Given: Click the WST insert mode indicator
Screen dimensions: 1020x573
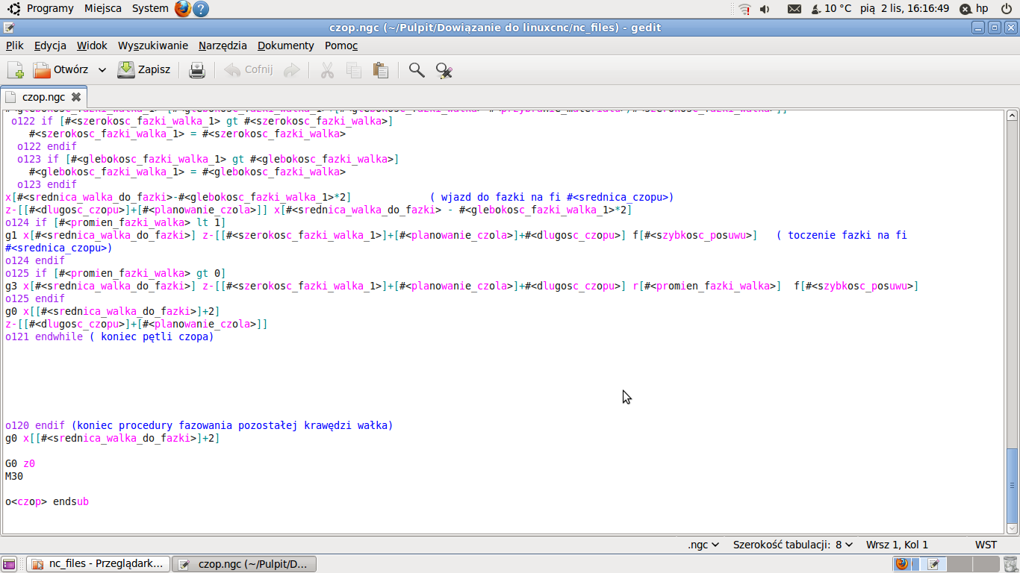Looking at the screenshot, I should tap(986, 545).
